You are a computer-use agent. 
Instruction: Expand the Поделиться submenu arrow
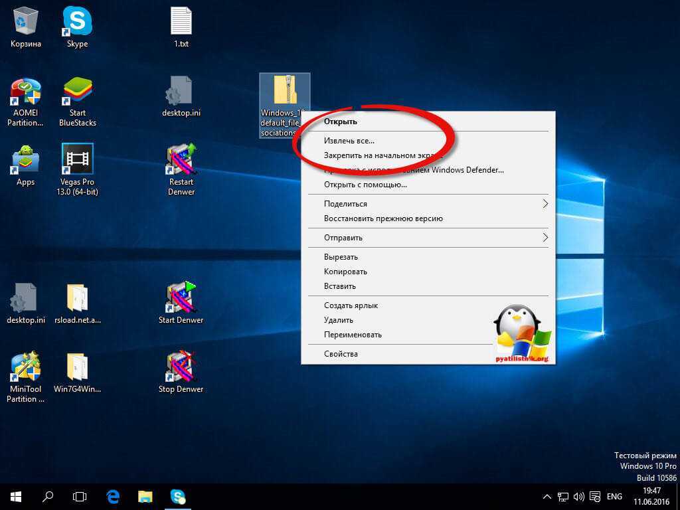click(x=545, y=204)
